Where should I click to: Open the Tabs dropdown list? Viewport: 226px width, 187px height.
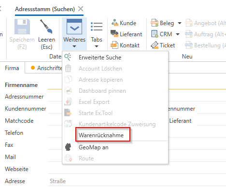click(x=97, y=34)
